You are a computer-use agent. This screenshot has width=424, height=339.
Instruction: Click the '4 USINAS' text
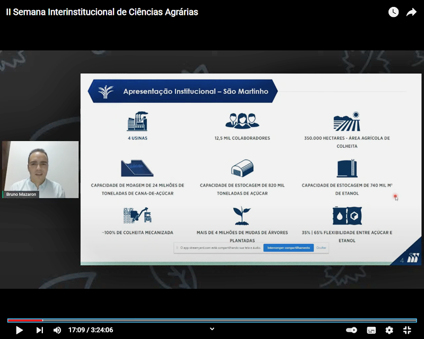pyautogui.click(x=138, y=138)
